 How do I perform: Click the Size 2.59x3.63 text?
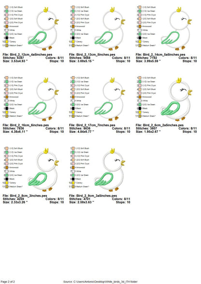[x=81, y=202]
